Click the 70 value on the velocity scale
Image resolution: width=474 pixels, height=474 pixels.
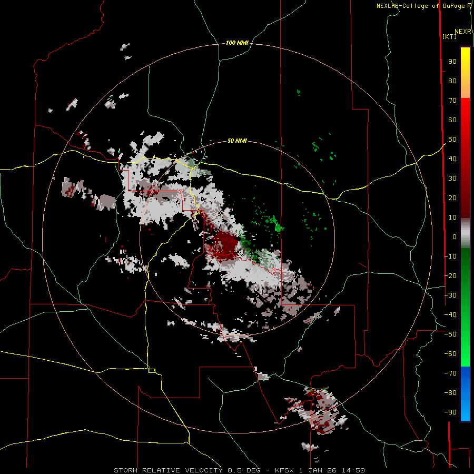[x=452, y=101]
